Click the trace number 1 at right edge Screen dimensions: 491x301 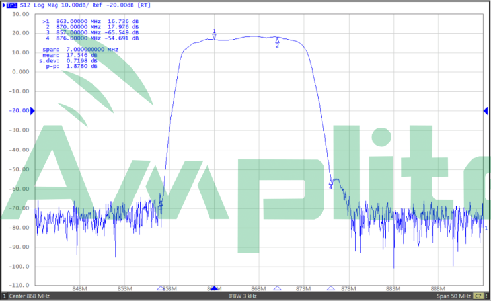pos(486,228)
